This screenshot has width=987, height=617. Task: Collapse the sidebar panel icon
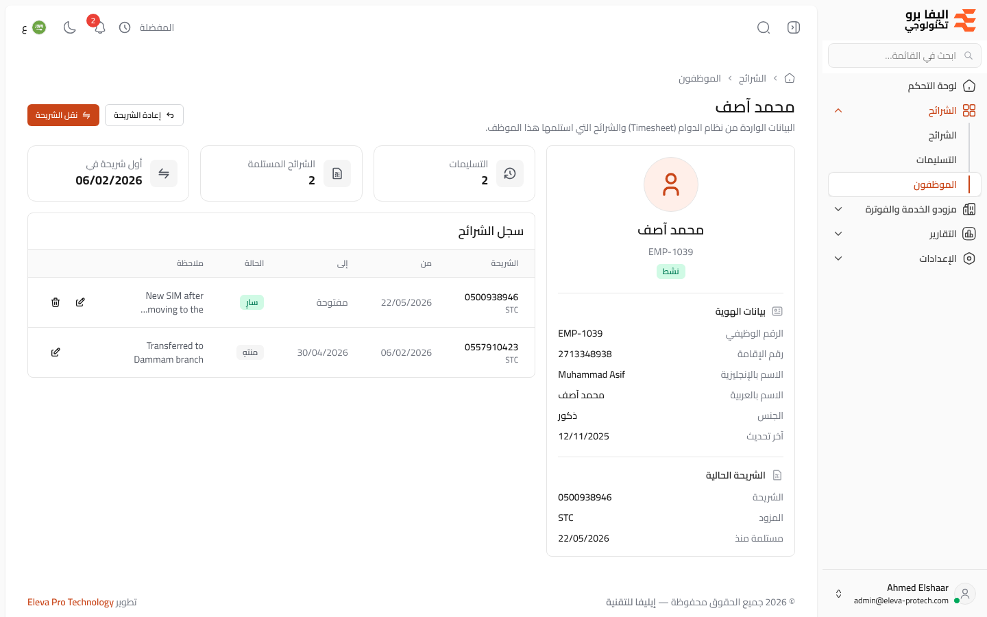[x=794, y=27]
